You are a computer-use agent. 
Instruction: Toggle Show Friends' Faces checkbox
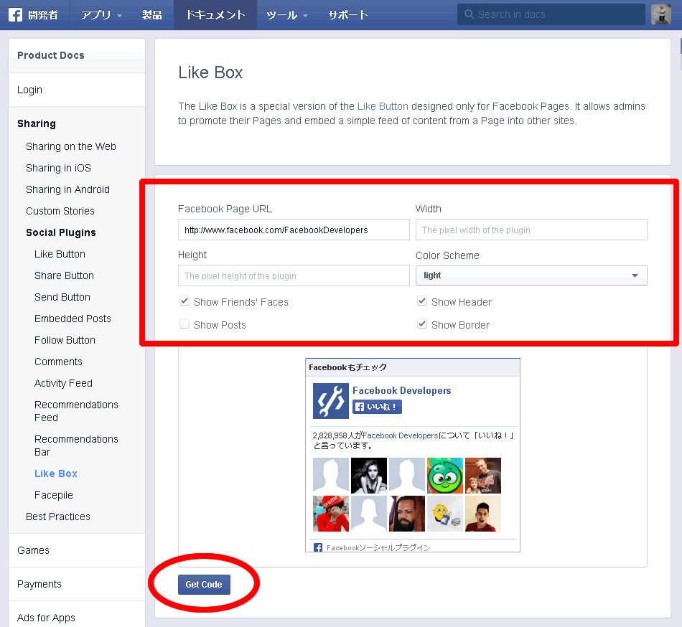[184, 301]
